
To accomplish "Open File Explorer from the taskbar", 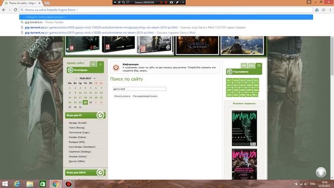I will (x=30, y=184).
